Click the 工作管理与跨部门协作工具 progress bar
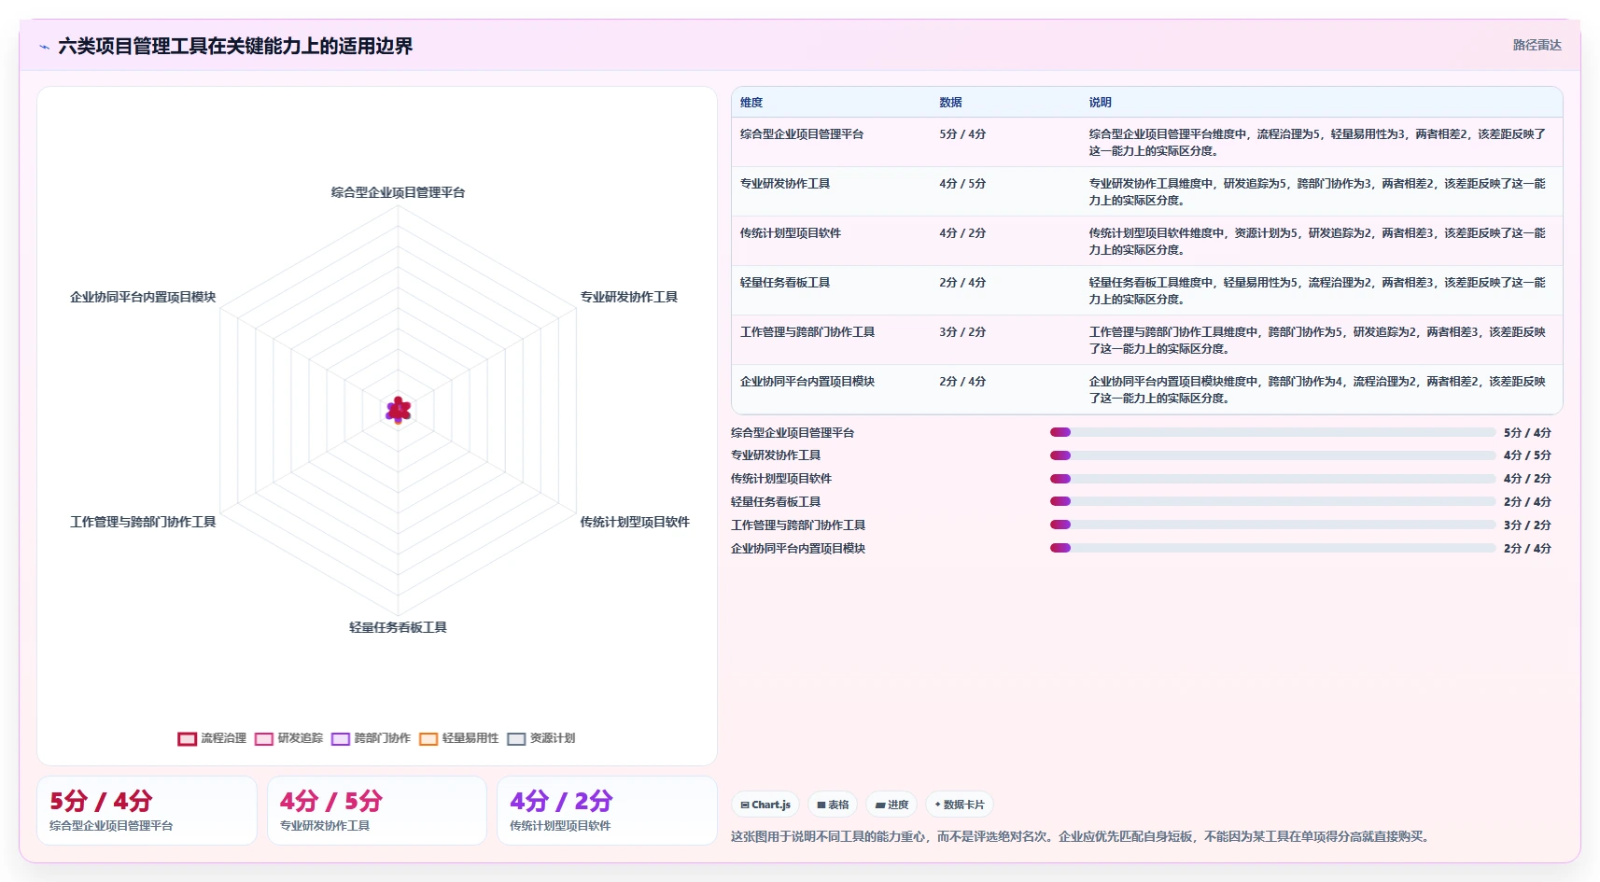 tap(1272, 525)
